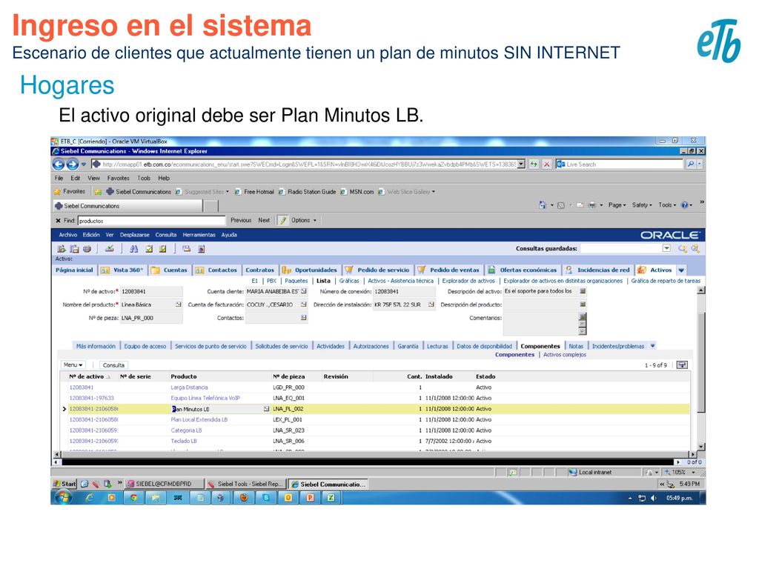Open the Actividades view tab
Screen dimensions: 759x569
330,346
